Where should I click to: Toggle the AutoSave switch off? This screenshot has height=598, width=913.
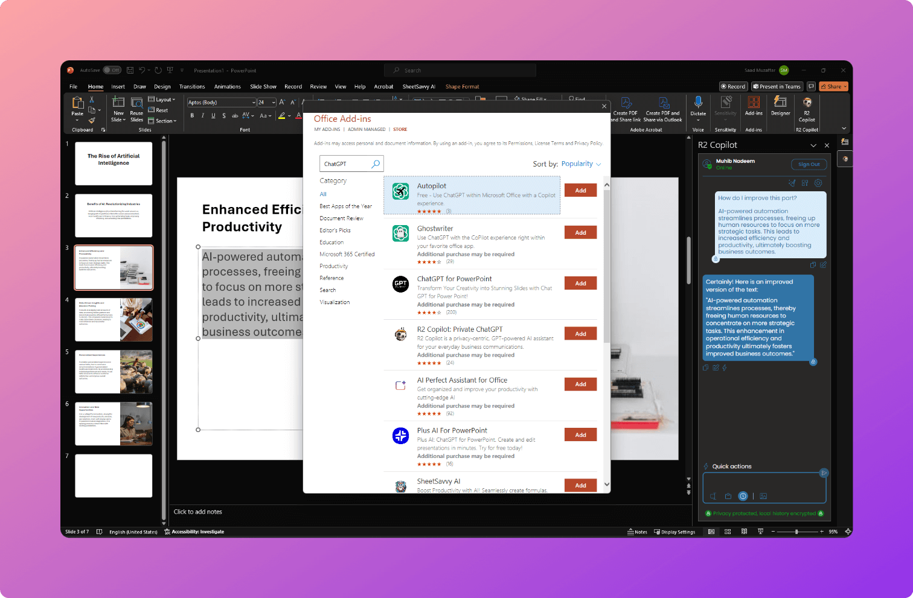(x=112, y=70)
